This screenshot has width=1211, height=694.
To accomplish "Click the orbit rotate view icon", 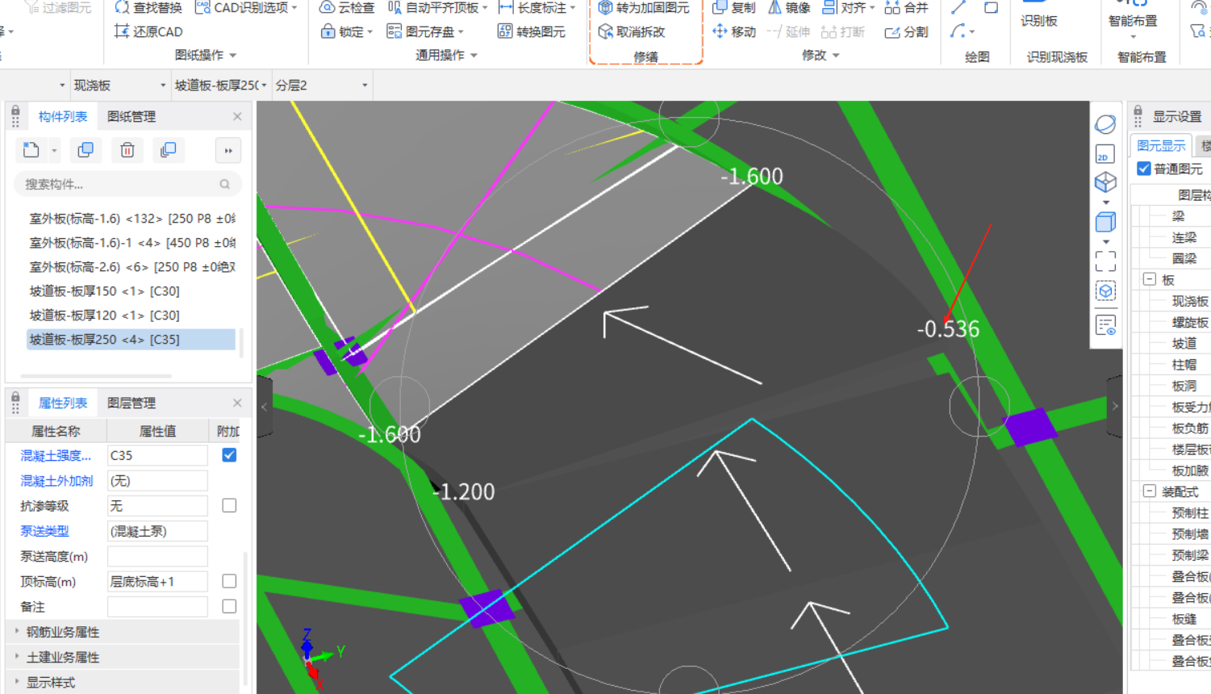I will point(1105,124).
